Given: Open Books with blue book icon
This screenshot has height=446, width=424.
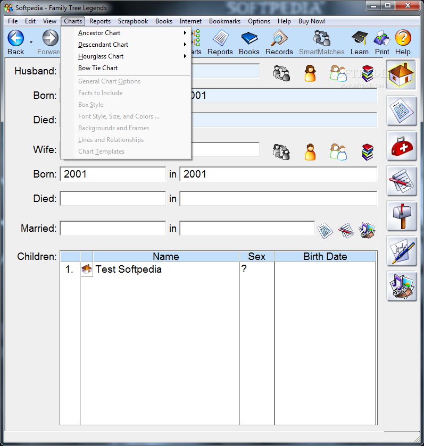Looking at the screenshot, I should pos(249,43).
